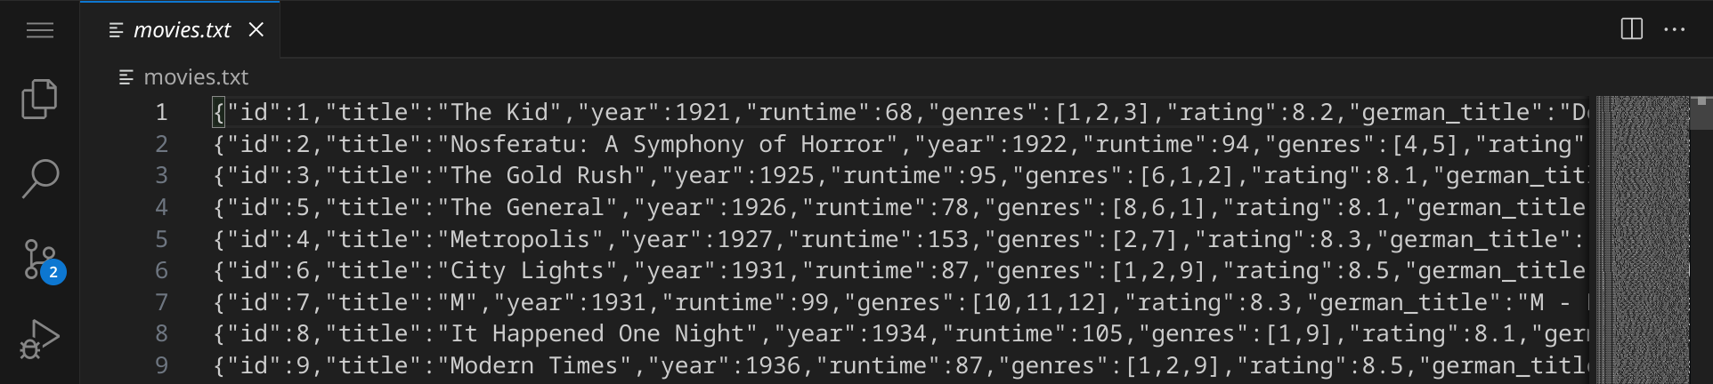Open the Run and Debug view
Viewport: 1713px width, 384px height.
coord(40,339)
